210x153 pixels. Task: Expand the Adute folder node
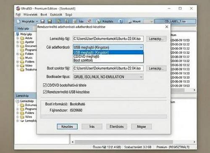coord(18,38)
